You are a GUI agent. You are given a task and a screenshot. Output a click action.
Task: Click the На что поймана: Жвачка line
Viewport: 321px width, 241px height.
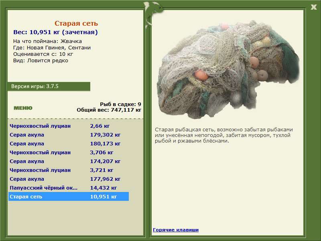pos(47,41)
